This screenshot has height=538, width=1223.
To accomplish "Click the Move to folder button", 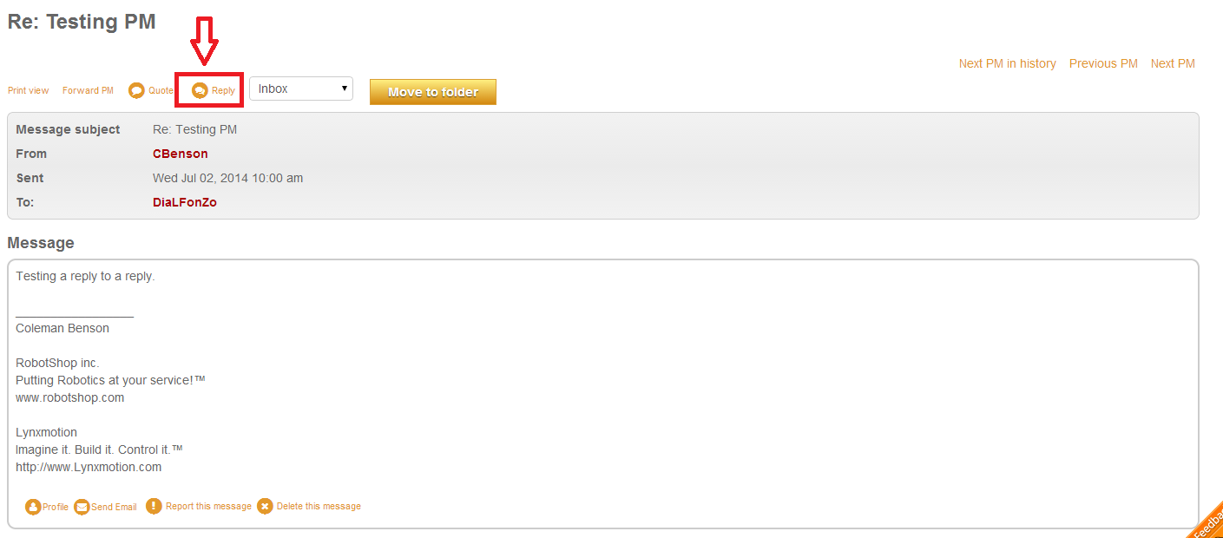I will pos(433,92).
